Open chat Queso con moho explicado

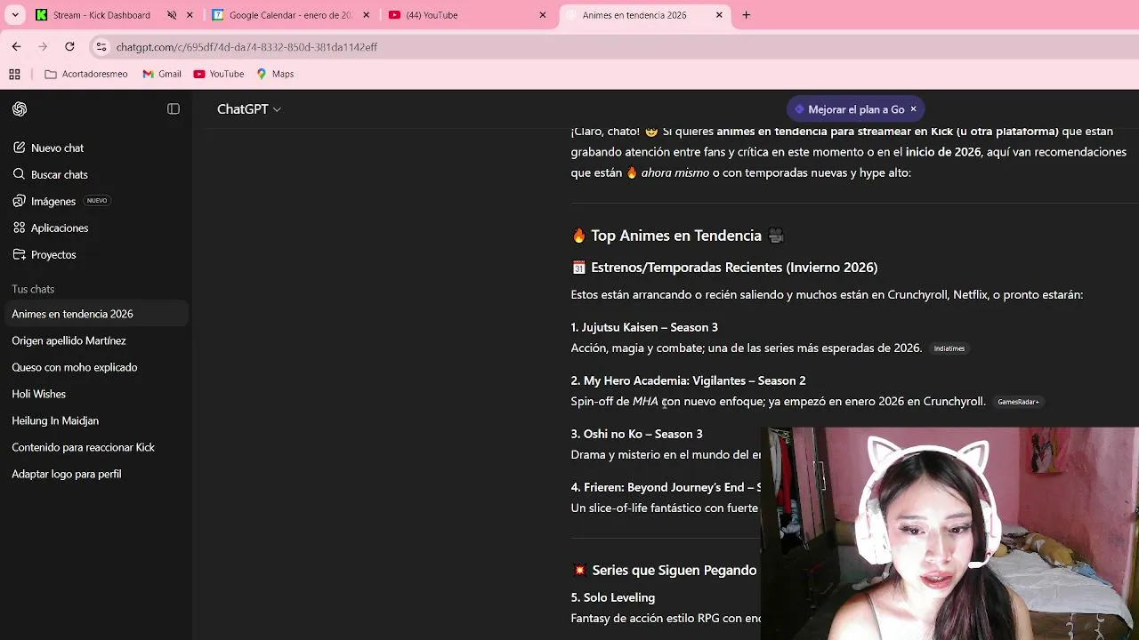point(94,367)
